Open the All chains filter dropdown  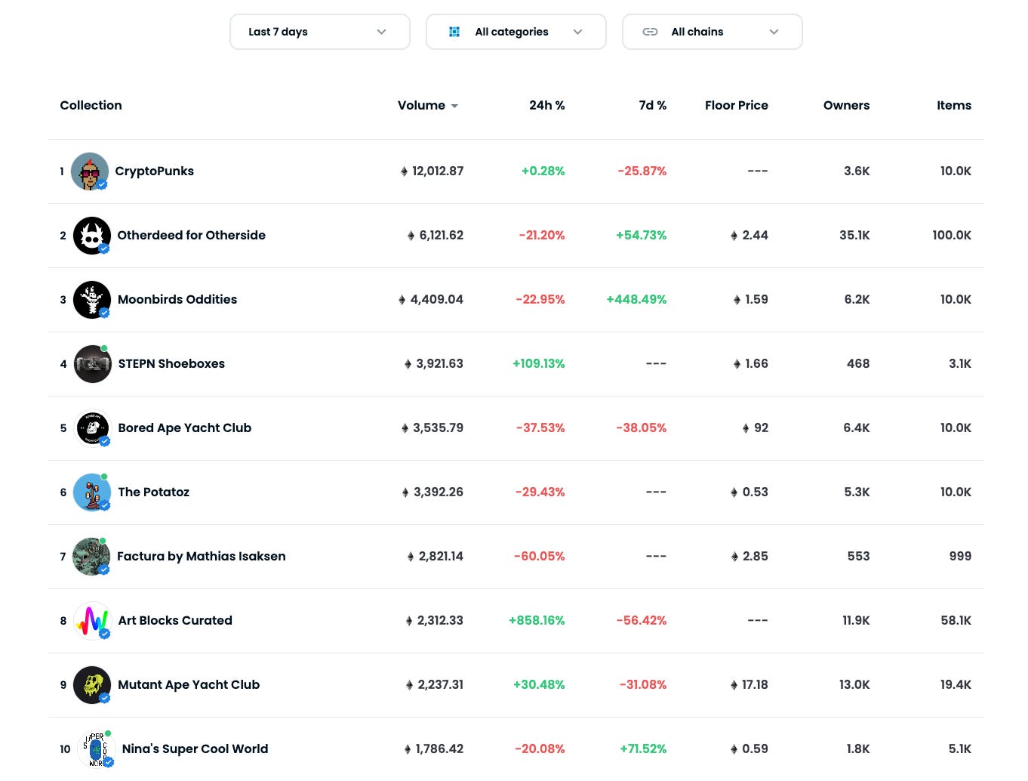(x=712, y=32)
